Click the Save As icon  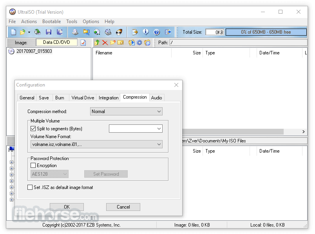(60, 32)
